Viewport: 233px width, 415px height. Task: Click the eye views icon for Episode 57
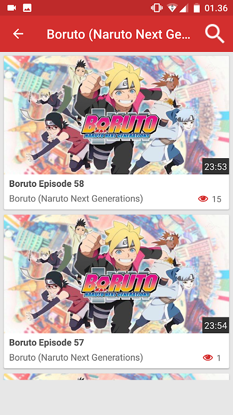208,358
